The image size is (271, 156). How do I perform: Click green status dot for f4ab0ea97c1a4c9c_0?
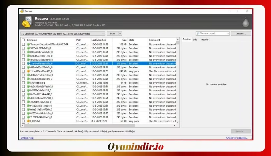28,106
